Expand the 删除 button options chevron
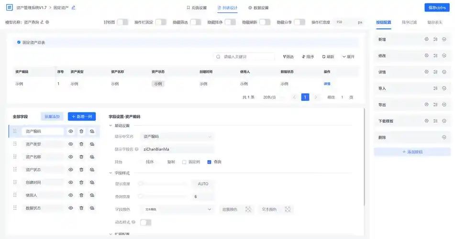This screenshot has height=239, width=455. click(444, 137)
